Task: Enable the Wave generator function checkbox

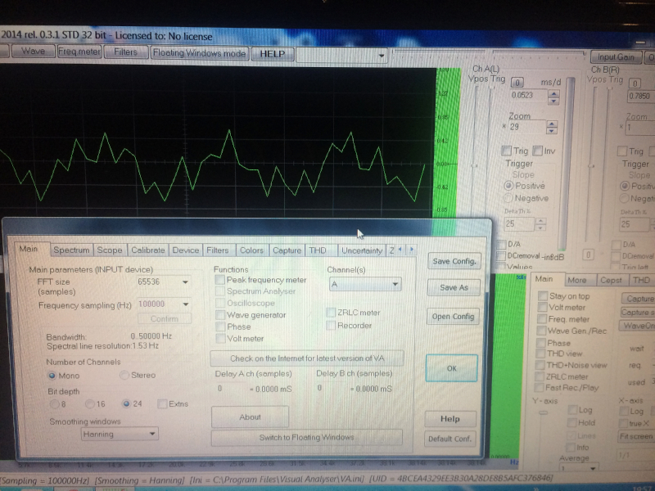Action: tap(220, 314)
